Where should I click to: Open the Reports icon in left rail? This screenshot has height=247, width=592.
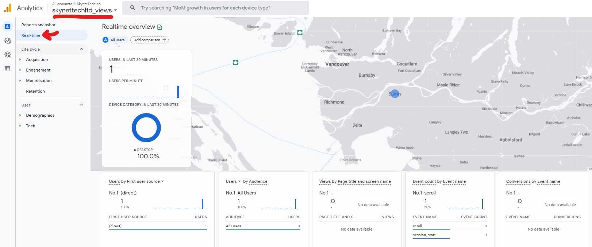click(x=7, y=26)
